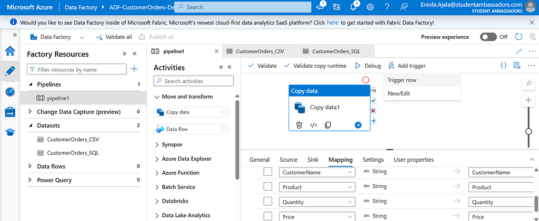Open the announcements megaphone icon in header
The height and width of the screenshot is (221, 539).
click(x=321, y=6)
